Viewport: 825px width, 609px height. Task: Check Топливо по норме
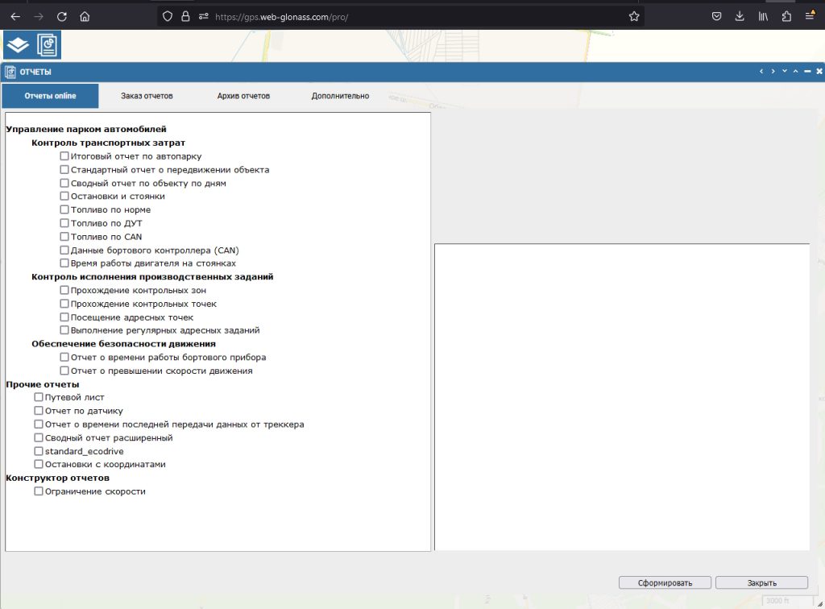tap(64, 209)
